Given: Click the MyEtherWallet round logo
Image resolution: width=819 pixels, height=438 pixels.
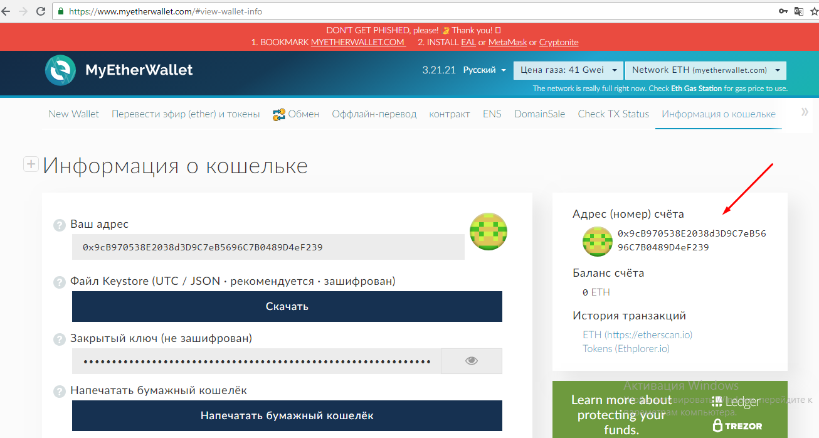Looking at the screenshot, I should [60, 70].
